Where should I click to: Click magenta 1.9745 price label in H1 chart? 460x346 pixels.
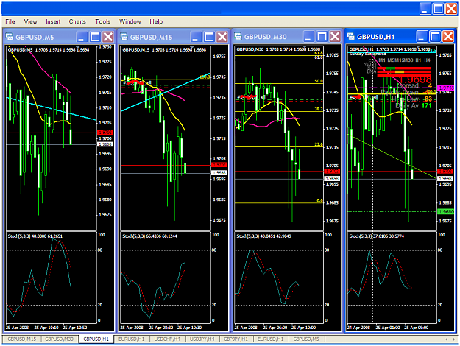tap(445, 88)
